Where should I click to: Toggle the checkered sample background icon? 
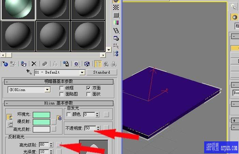click(116, 7)
